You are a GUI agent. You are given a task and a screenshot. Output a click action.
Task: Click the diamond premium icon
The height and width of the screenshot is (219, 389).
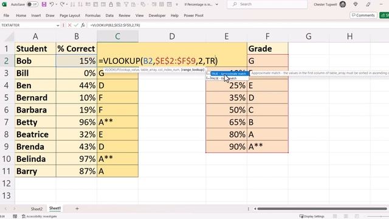click(356, 4)
